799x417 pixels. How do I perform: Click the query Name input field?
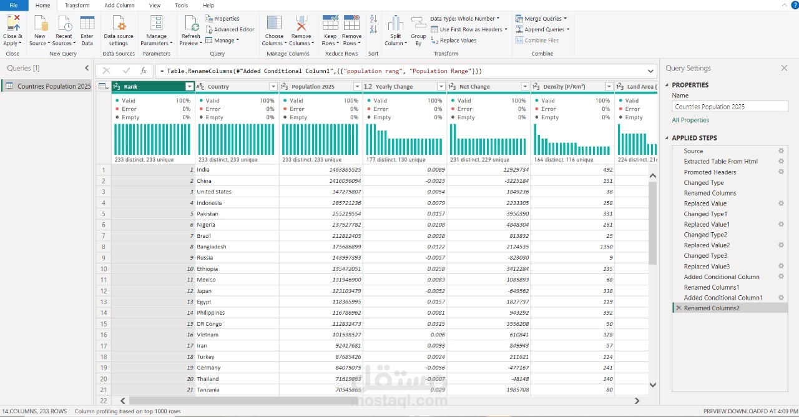[x=730, y=107]
